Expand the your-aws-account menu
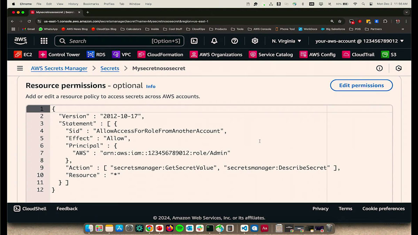This screenshot has width=418, height=235. [359, 41]
